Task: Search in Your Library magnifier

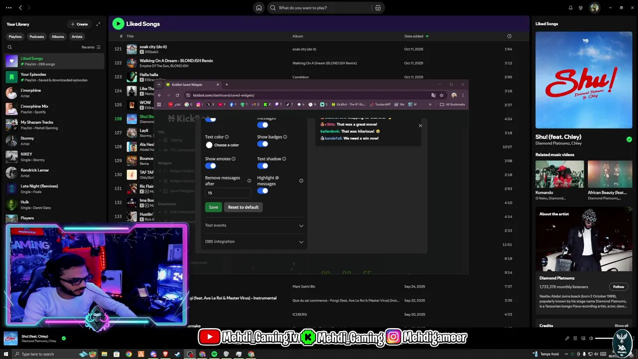Action: pyautogui.click(x=9, y=47)
